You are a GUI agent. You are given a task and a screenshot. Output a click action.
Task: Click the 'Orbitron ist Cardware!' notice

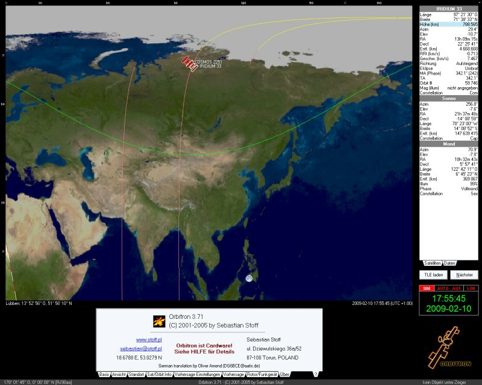coord(204,346)
